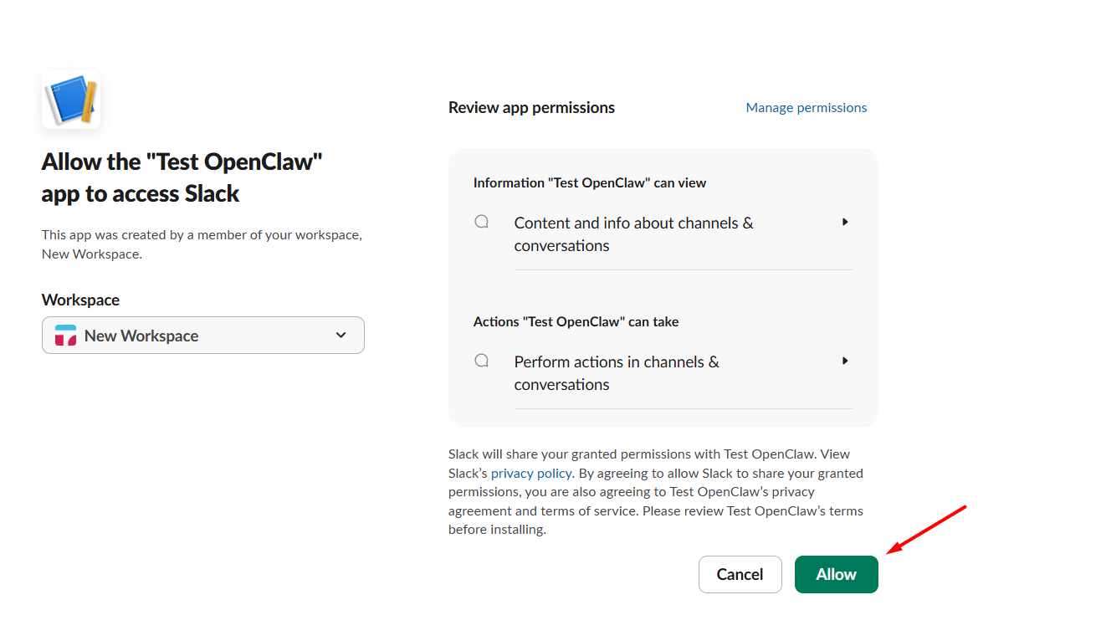Click speech bubble icon beside Perform actions

pyautogui.click(x=482, y=362)
